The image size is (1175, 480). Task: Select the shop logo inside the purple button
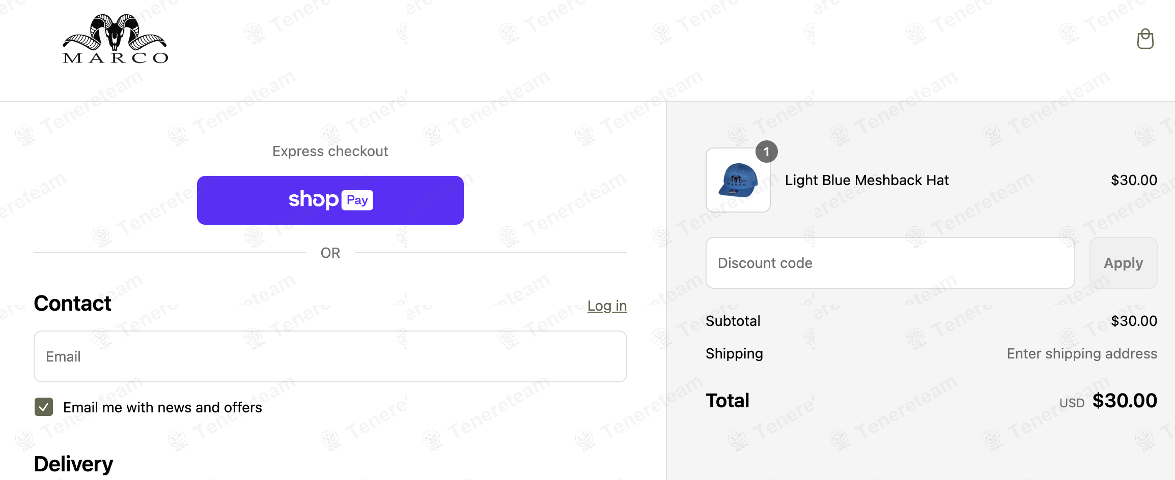pyautogui.click(x=313, y=200)
